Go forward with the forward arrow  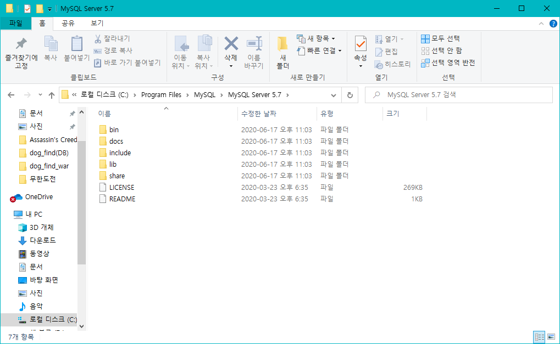point(27,95)
